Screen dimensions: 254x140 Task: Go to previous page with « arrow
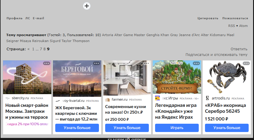pos(29,49)
